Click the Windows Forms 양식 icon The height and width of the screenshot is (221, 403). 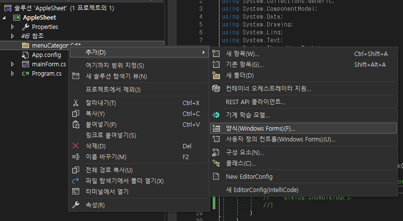click(x=216, y=128)
